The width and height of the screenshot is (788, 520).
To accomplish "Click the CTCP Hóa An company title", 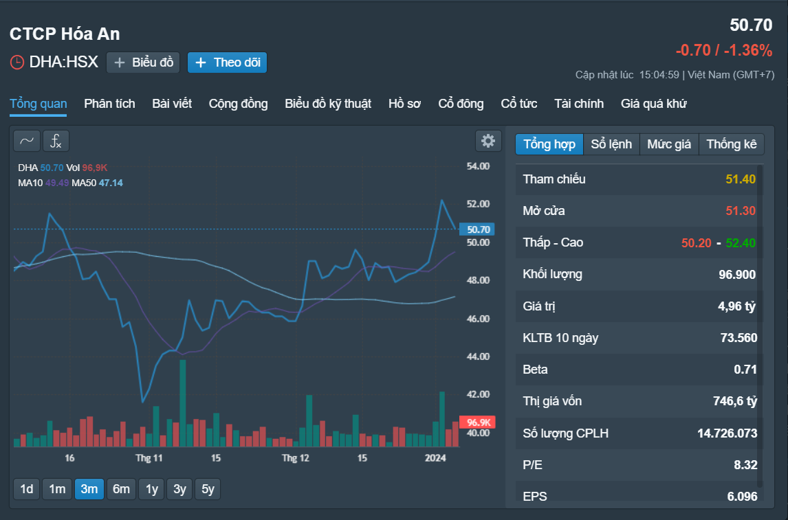I will click(65, 34).
